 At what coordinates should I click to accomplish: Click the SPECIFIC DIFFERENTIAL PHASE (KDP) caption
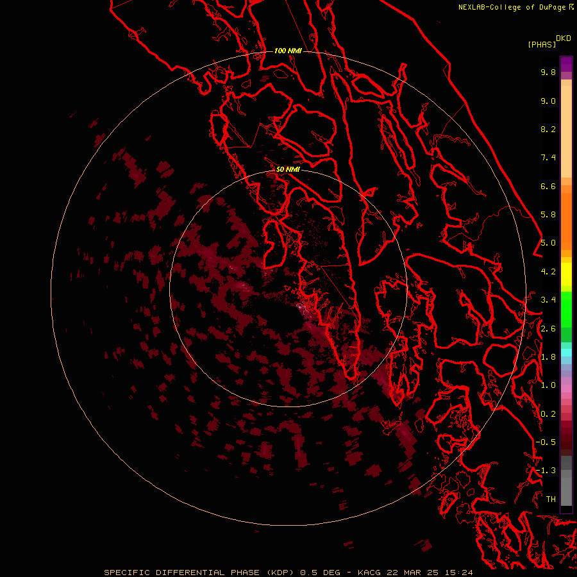[x=199, y=573]
